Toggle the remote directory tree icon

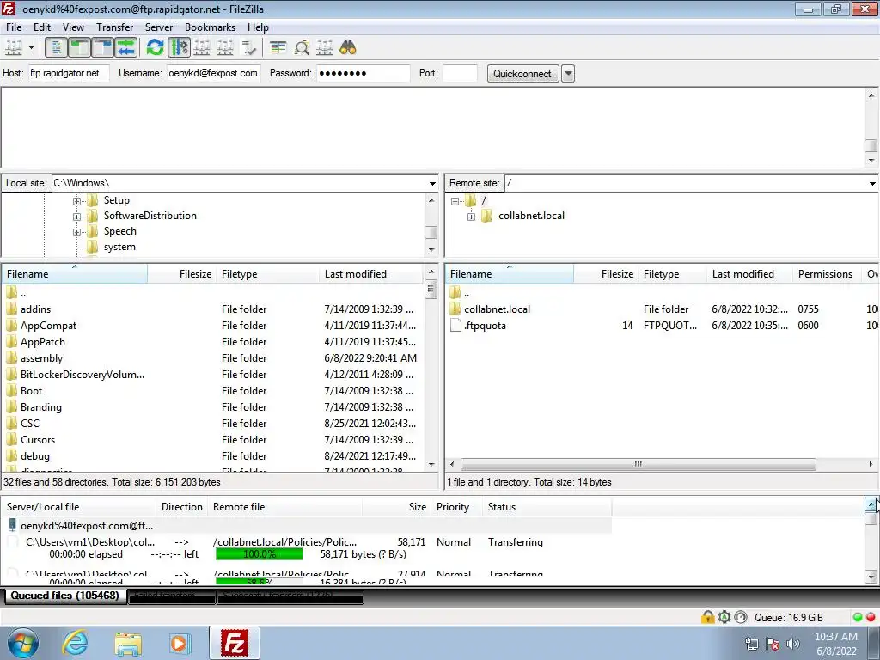tap(103, 48)
